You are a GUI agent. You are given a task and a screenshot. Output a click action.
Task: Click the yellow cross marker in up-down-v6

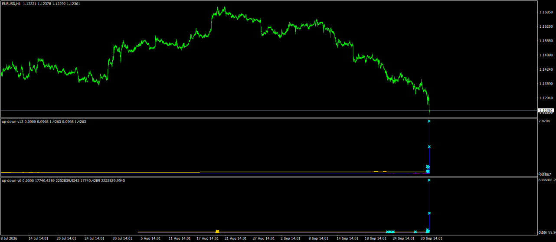coord(217,232)
